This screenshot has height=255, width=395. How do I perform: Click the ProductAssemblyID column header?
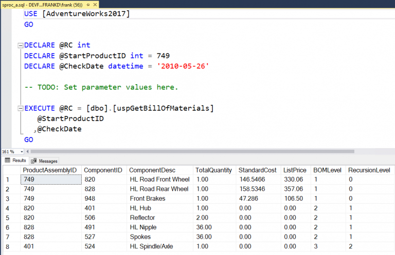50,170
